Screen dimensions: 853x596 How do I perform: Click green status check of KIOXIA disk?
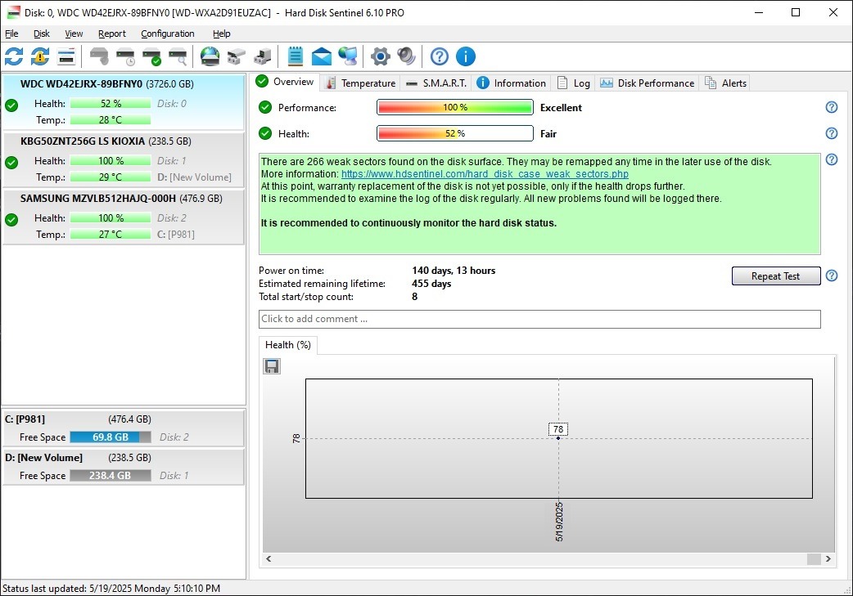[11, 162]
